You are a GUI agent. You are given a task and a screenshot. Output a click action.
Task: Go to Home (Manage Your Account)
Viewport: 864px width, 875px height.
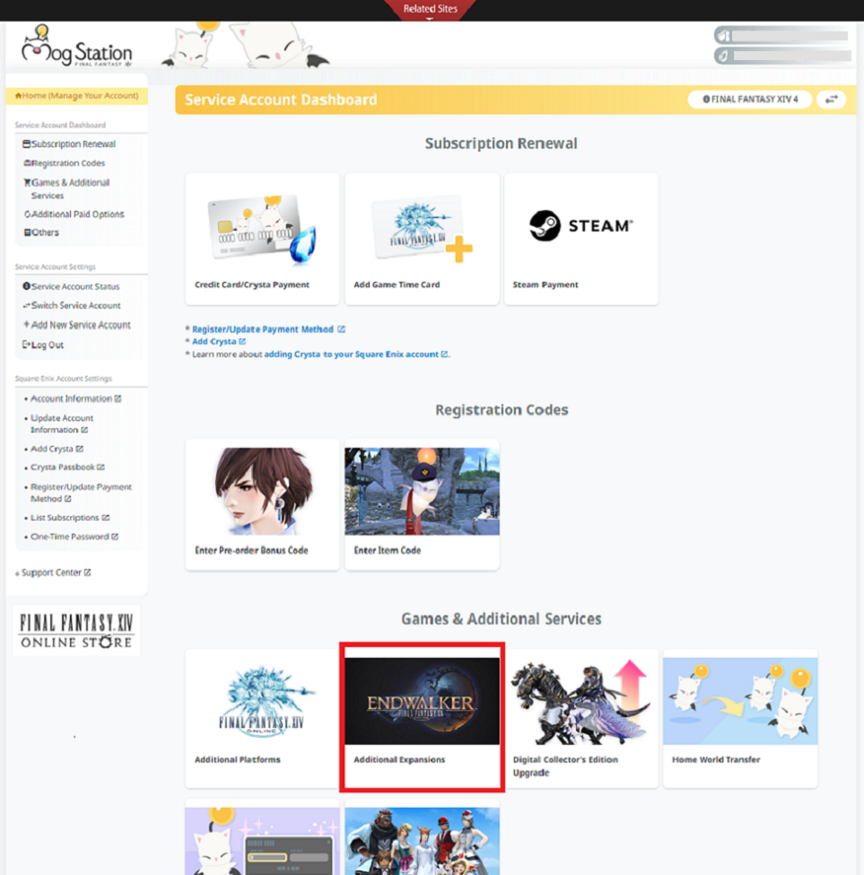click(x=76, y=95)
